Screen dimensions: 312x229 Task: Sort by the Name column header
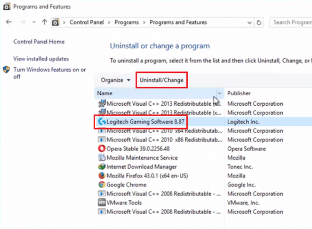[155, 93]
